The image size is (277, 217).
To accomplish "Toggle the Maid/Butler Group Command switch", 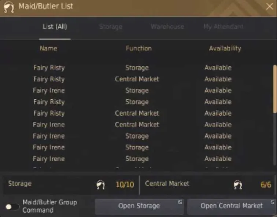I will (12, 207).
